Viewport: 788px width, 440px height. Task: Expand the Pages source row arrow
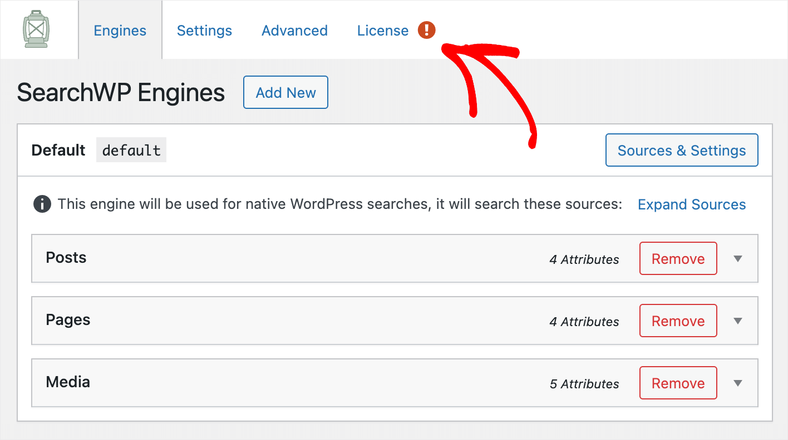coord(738,321)
